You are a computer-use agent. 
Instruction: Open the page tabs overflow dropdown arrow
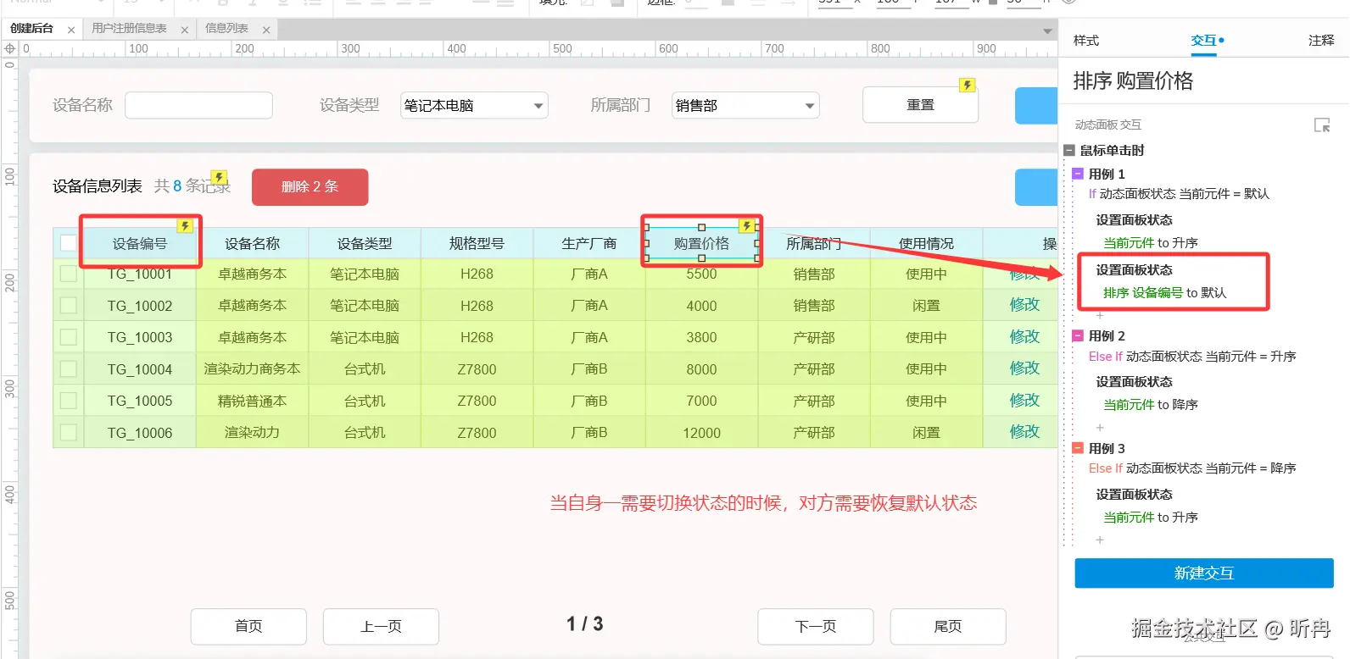1047,30
